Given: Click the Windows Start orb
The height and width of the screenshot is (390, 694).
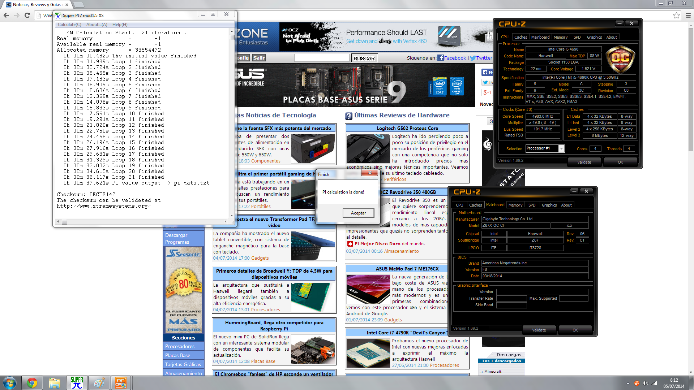Looking at the screenshot, I should tap(10, 383).
